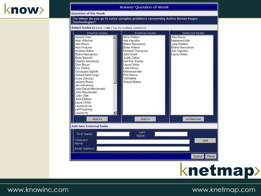The width and height of the screenshot is (261, 196).
Task: Select Alice Waters in External Nodes
Action: tap(131, 37)
